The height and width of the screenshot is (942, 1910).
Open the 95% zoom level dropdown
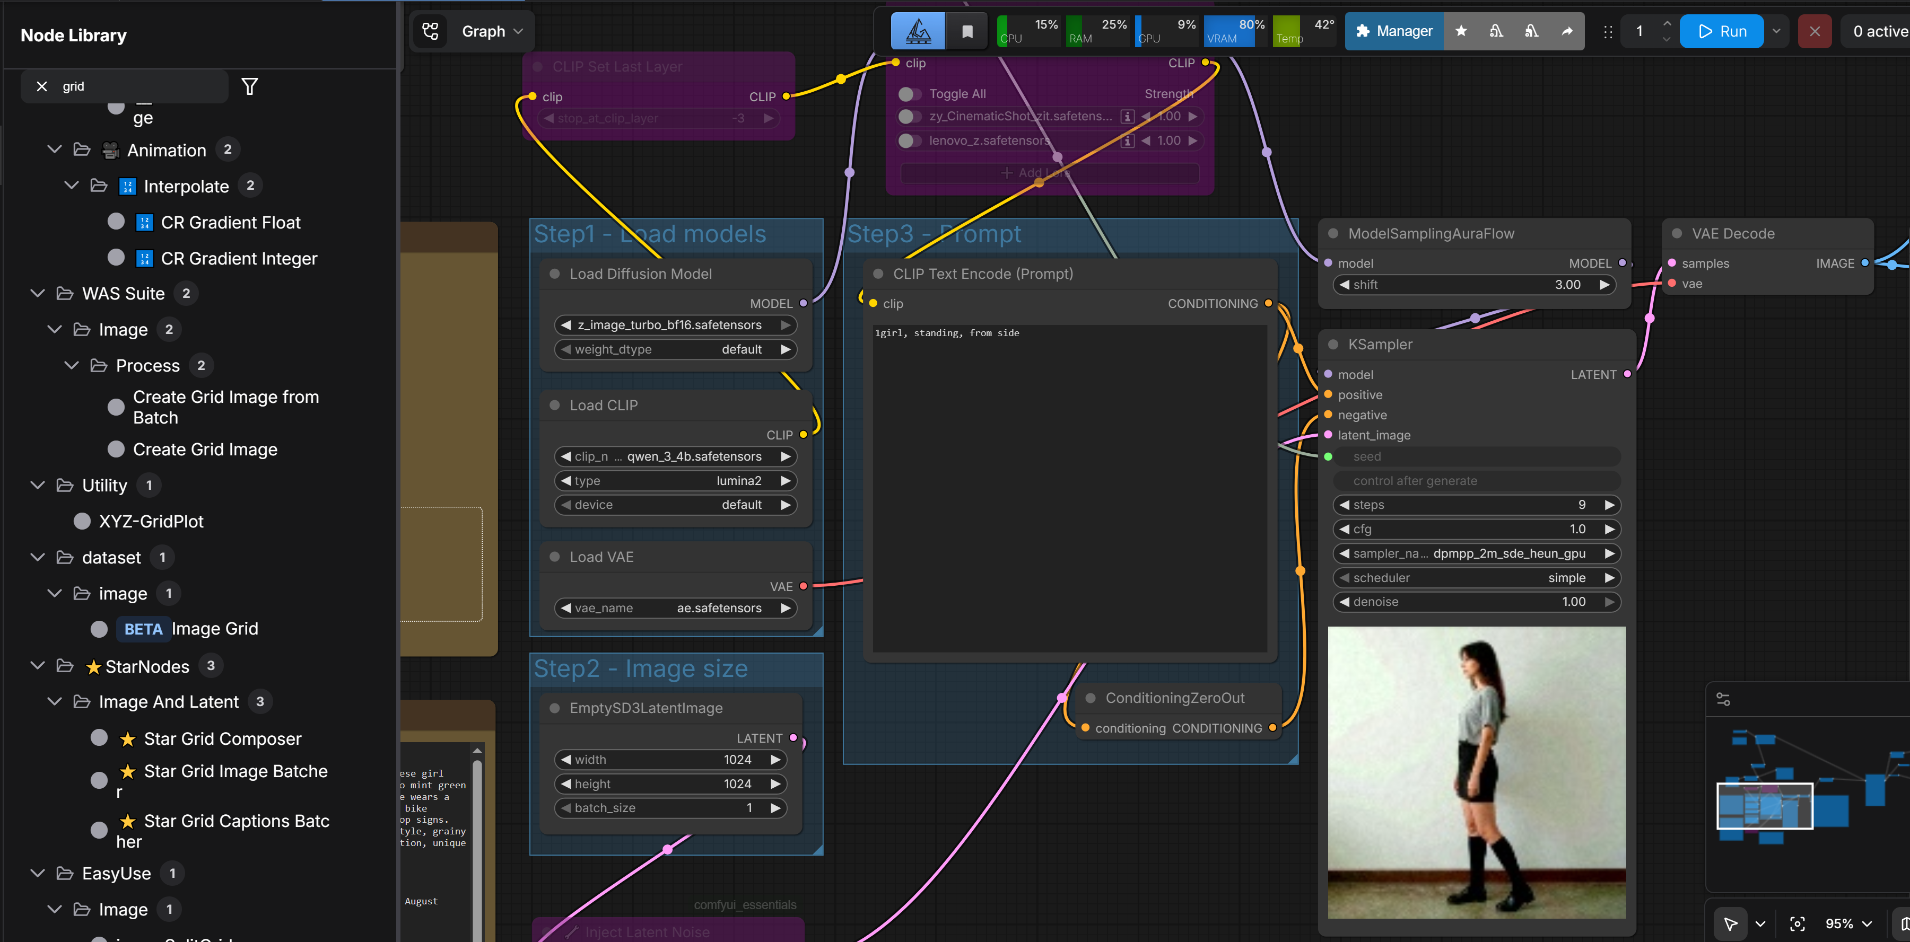click(1849, 923)
